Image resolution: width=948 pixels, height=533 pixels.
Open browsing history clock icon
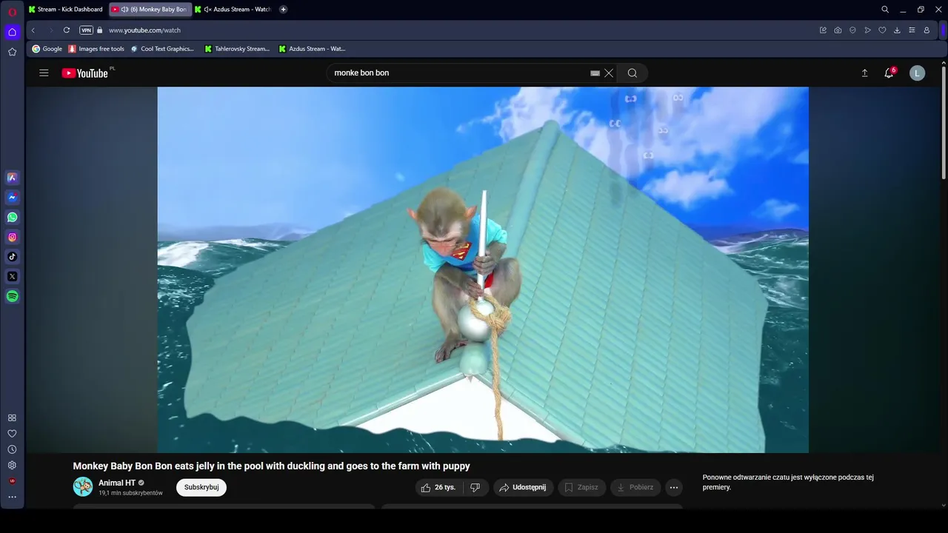12,449
